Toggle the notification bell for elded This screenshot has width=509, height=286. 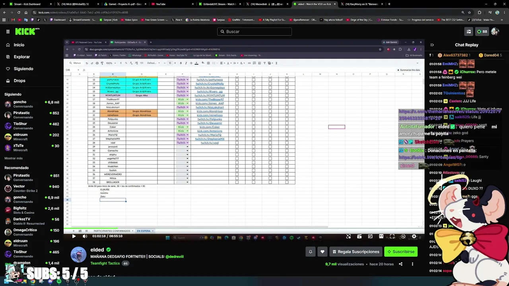coord(311,251)
